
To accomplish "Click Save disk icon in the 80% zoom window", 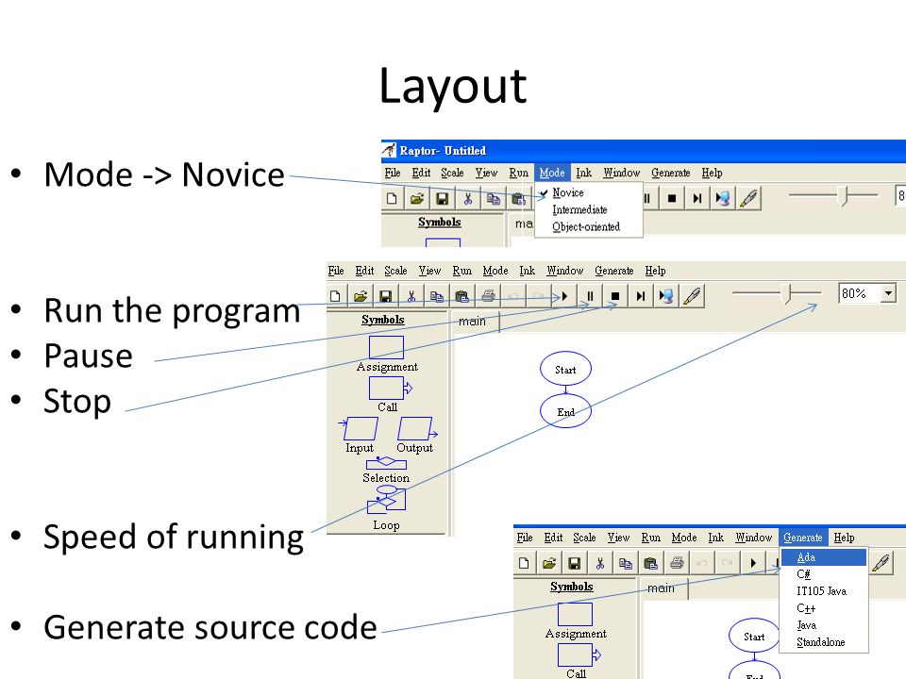I will coord(385,296).
